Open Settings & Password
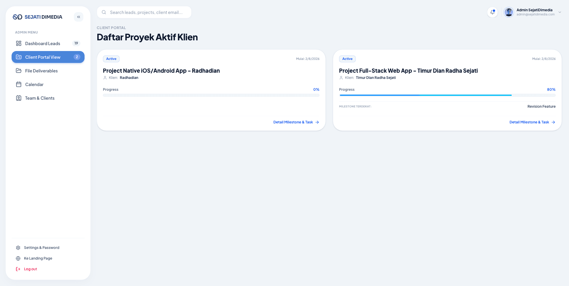This screenshot has height=286, width=569. [48, 247]
